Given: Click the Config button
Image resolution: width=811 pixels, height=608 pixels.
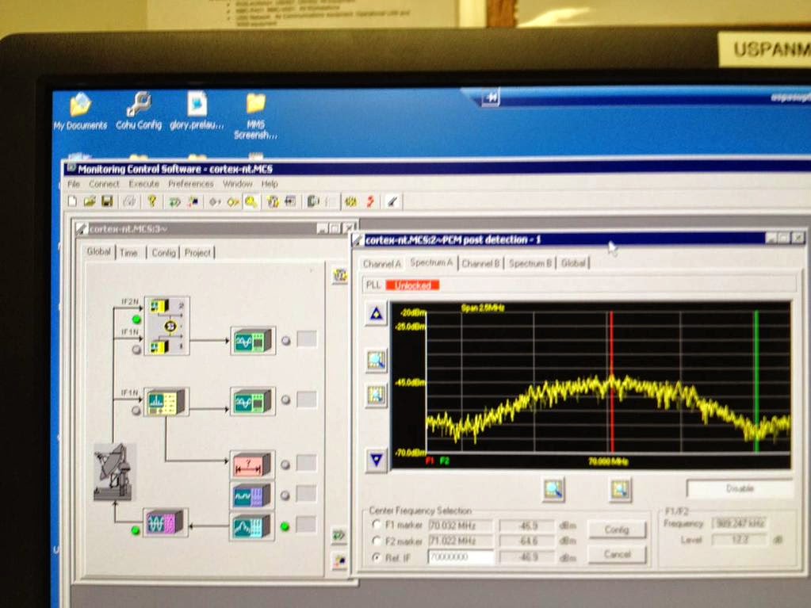Looking at the screenshot, I should coord(617,530).
